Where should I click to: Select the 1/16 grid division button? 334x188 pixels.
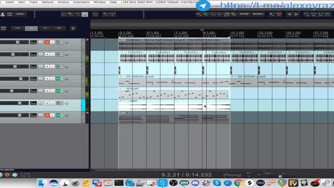[x=17, y=28]
